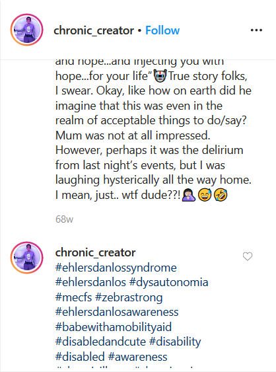Open the #disability hashtag

[x=175, y=342]
